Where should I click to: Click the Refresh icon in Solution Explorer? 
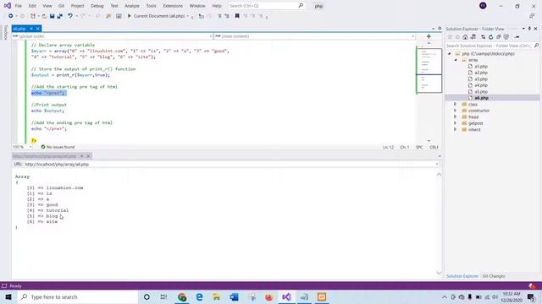click(491, 37)
